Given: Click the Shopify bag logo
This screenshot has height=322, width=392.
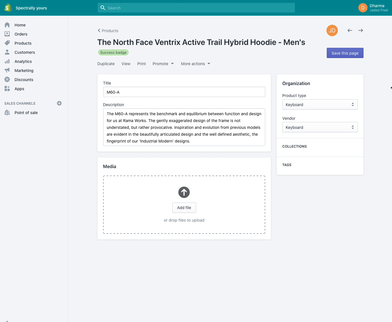Looking at the screenshot, I should 8,8.
